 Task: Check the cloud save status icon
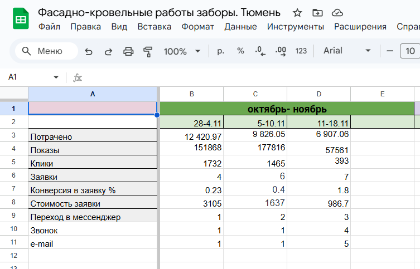point(337,13)
